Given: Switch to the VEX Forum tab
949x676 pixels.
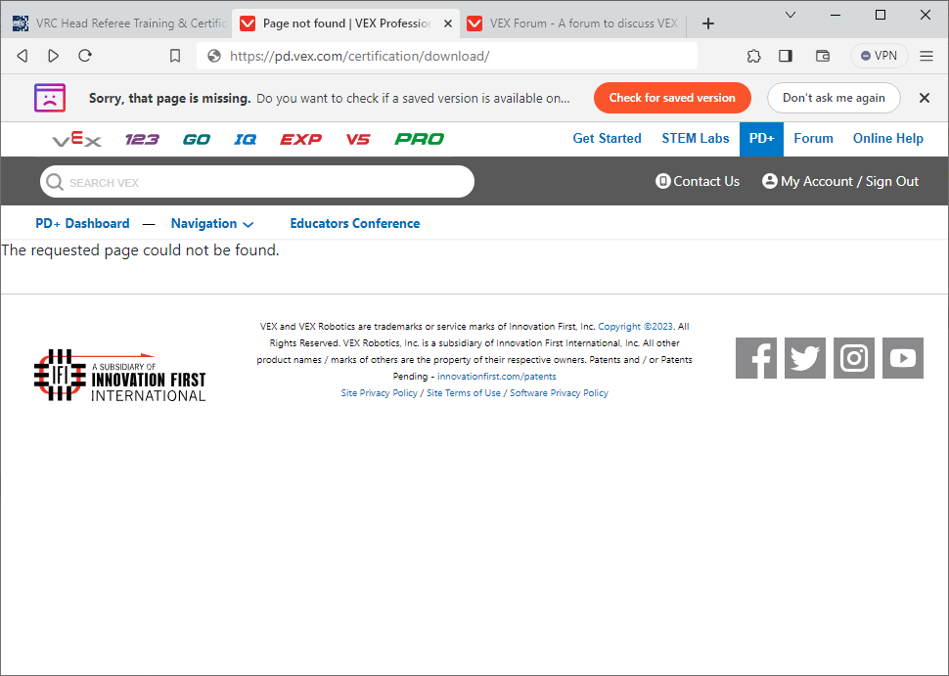Looking at the screenshot, I should 572,23.
